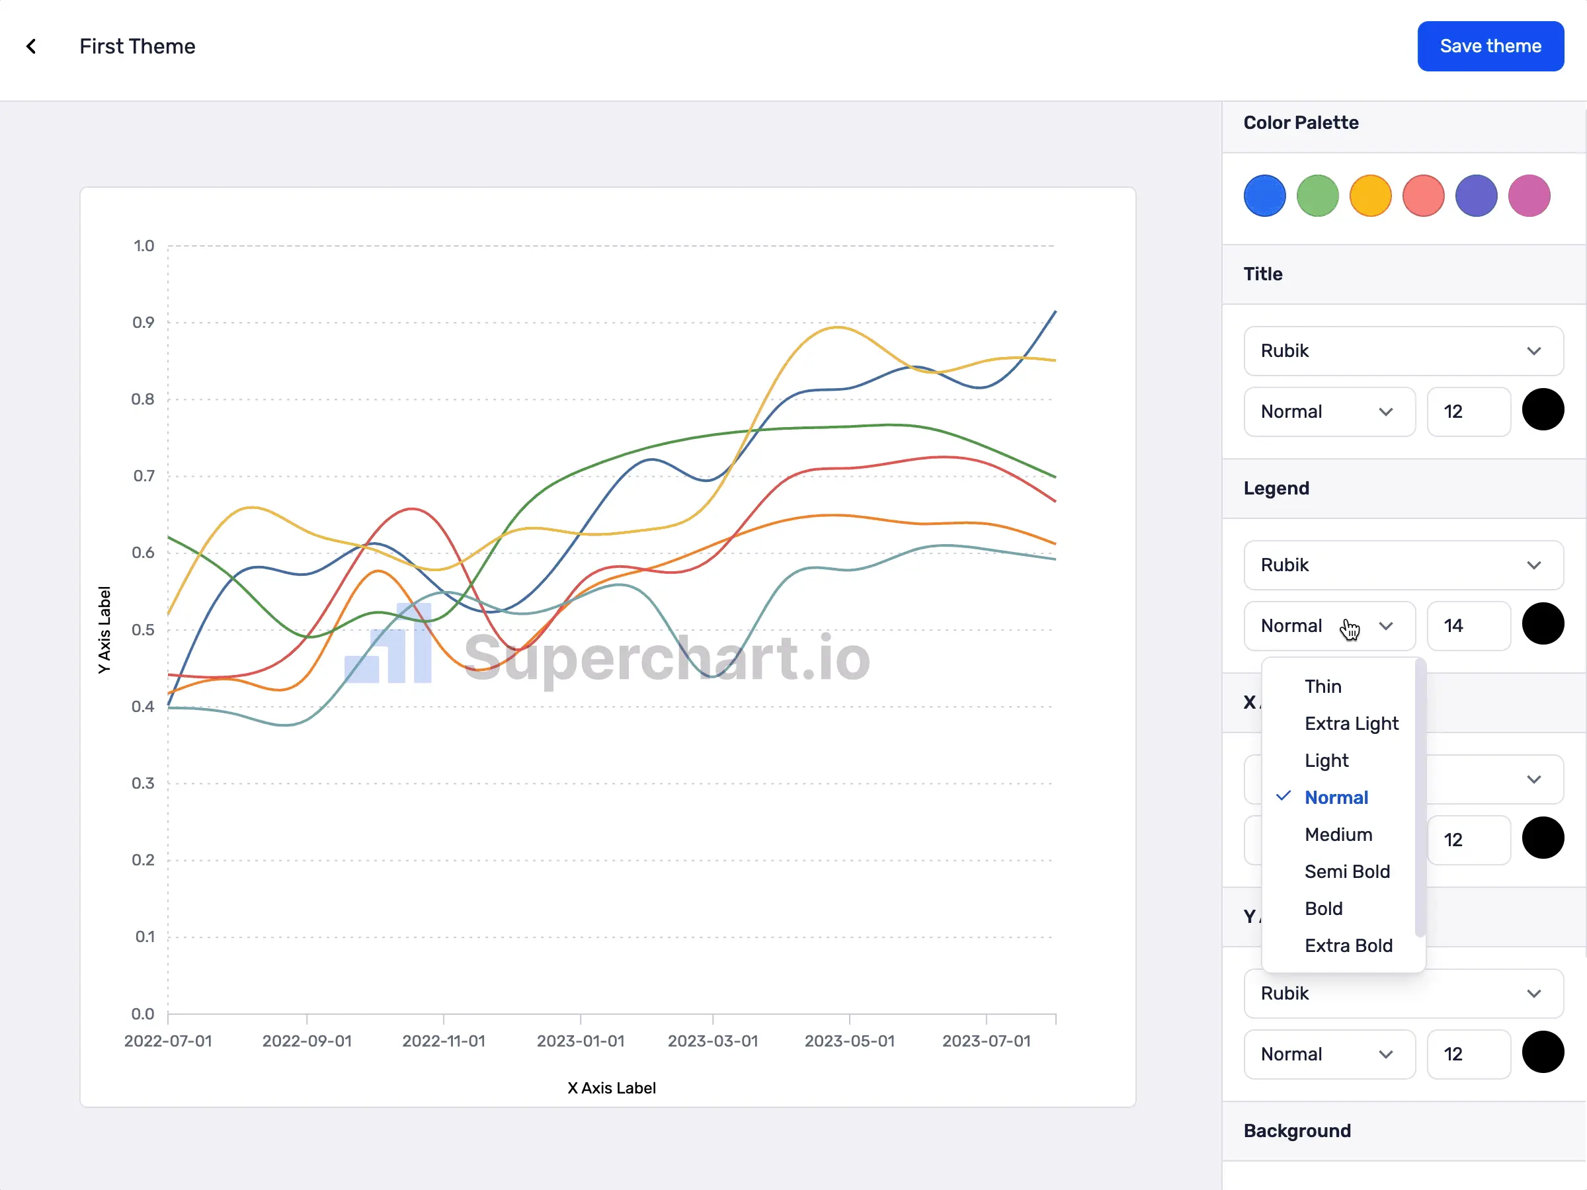1587x1190 pixels.
Task: Click the back arrow next to First Theme
Action: 32,46
